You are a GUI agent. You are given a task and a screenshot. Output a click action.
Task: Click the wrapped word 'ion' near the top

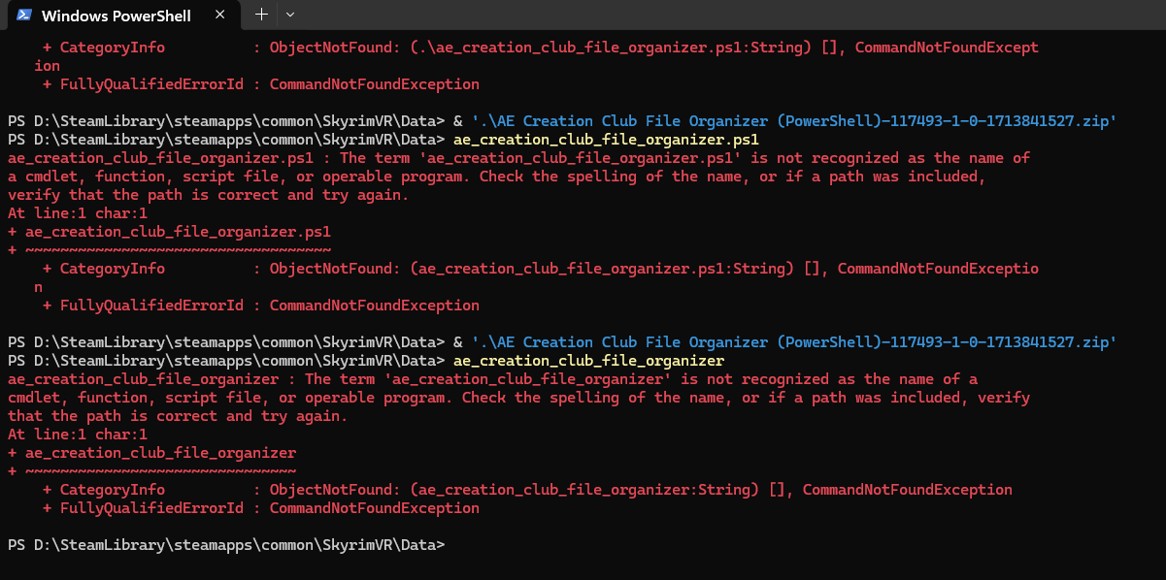pyautogui.click(x=47, y=66)
